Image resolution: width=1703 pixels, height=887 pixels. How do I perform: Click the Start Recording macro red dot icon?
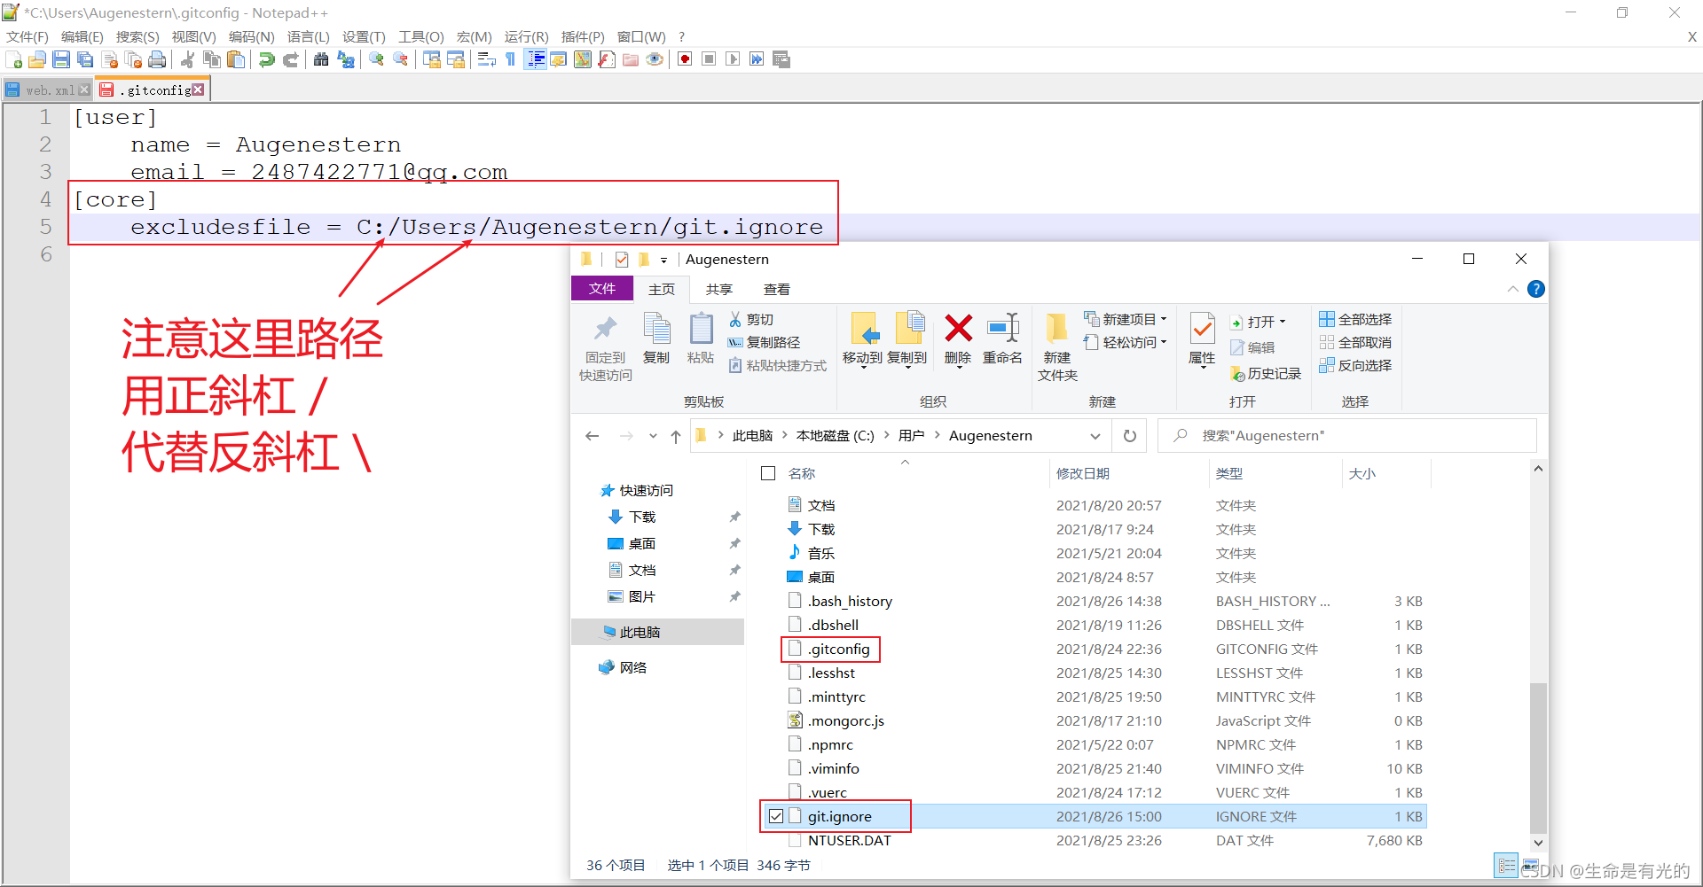[x=685, y=59]
